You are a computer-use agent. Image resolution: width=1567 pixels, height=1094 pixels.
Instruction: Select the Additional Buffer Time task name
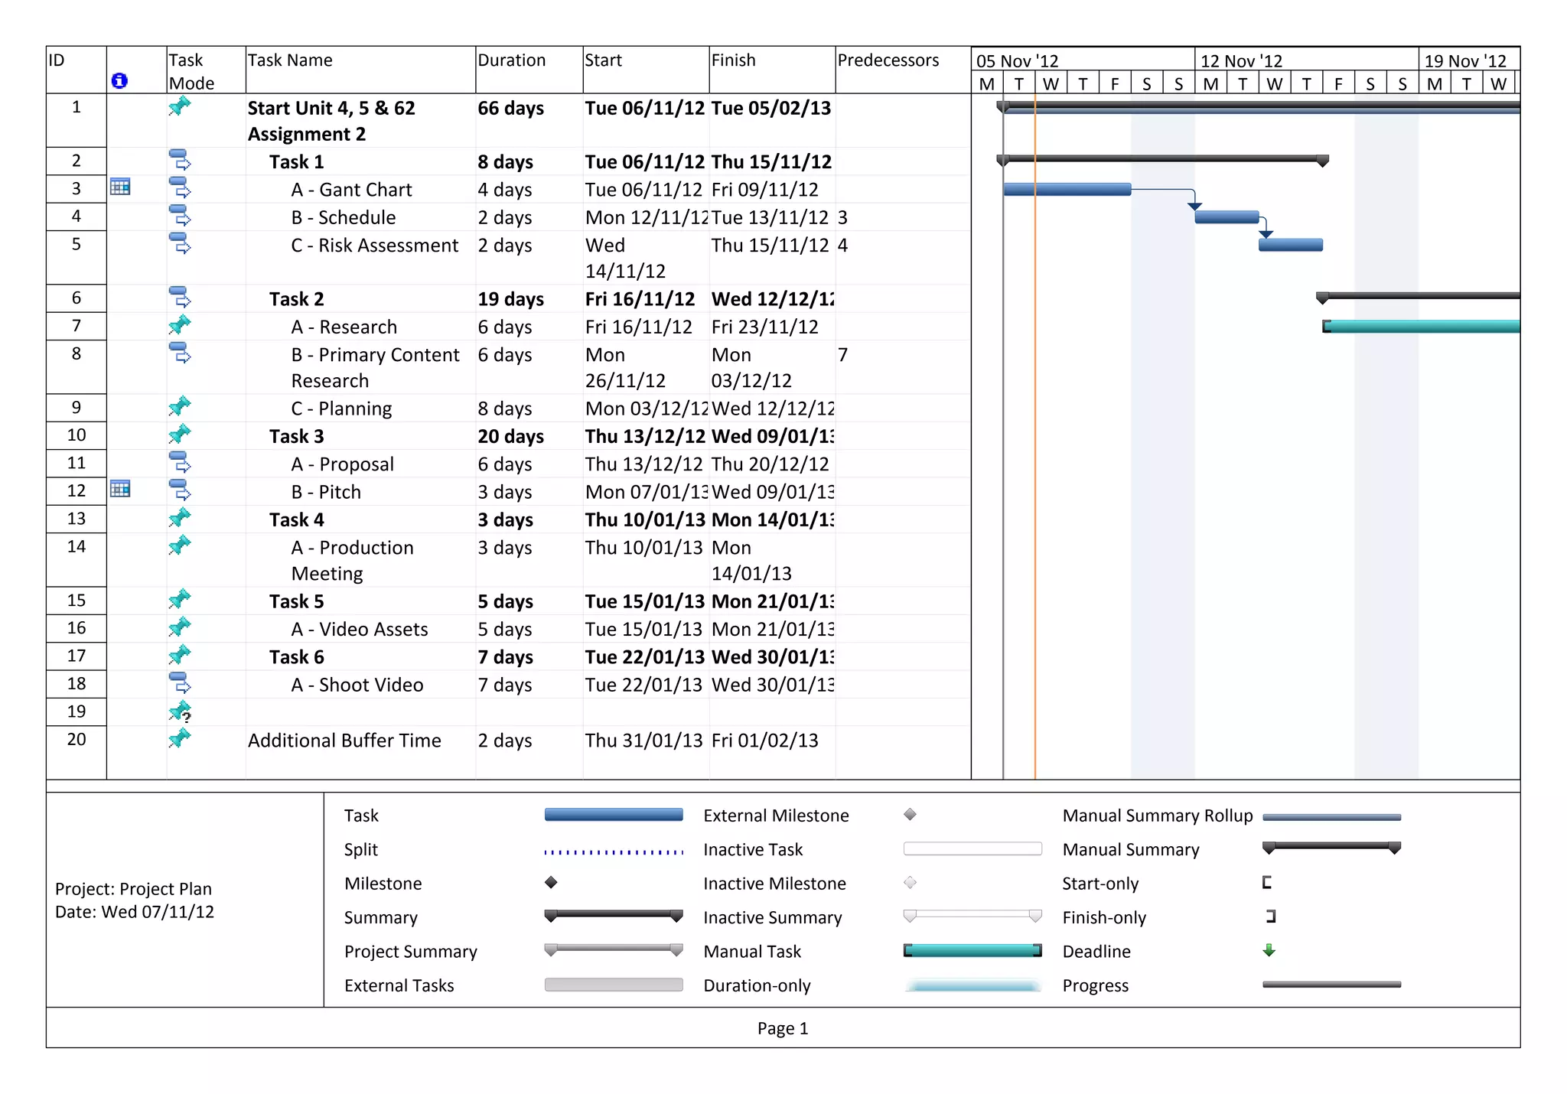point(344,741)
